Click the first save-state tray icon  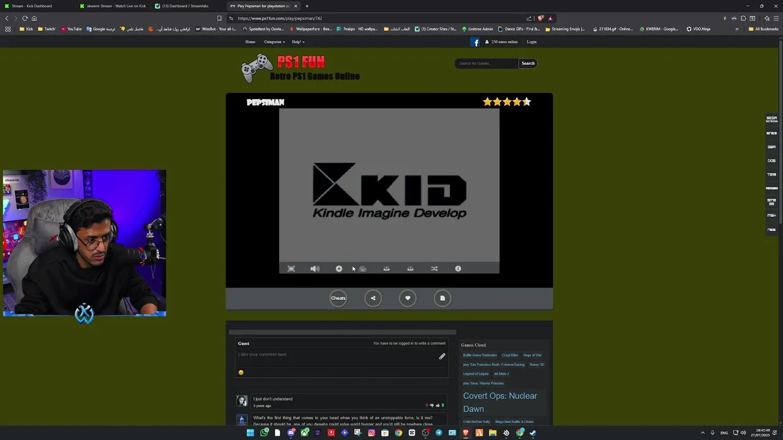(x=387, y=269)
